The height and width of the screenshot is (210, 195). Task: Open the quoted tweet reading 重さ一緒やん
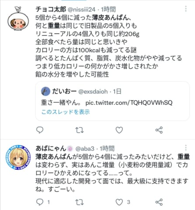point(112,101)
